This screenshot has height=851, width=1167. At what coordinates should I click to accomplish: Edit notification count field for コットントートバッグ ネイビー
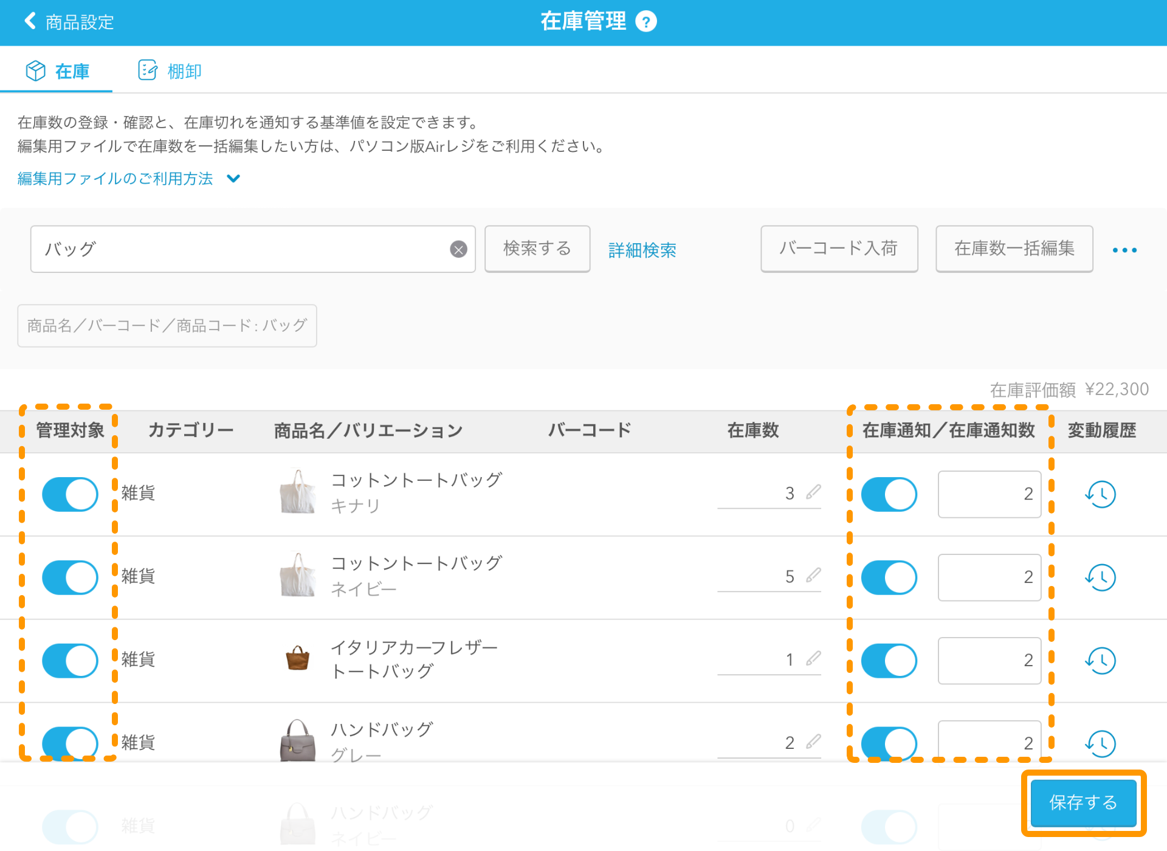tap(990, 577)
